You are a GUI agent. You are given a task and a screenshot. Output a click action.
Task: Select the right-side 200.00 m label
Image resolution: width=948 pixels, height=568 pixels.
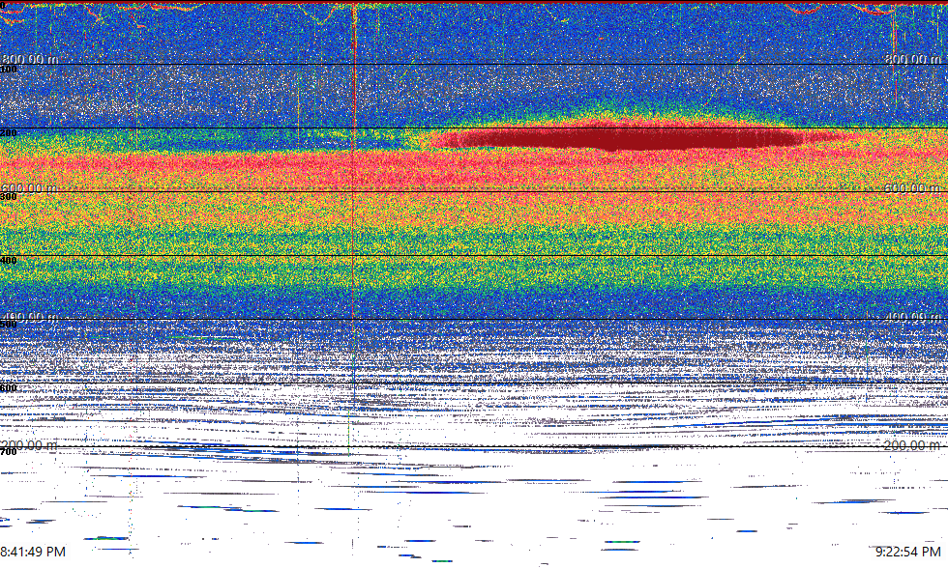tap(913, 445)
